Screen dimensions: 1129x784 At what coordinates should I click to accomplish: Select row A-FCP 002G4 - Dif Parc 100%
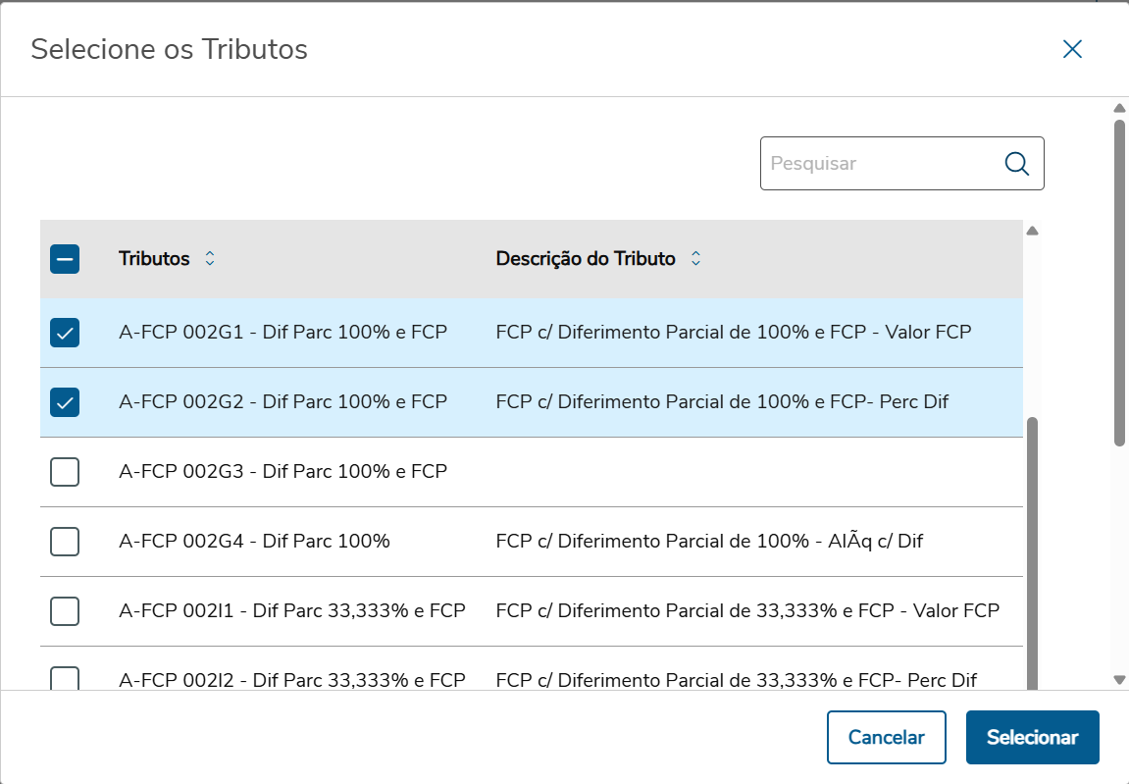[254, 542]
